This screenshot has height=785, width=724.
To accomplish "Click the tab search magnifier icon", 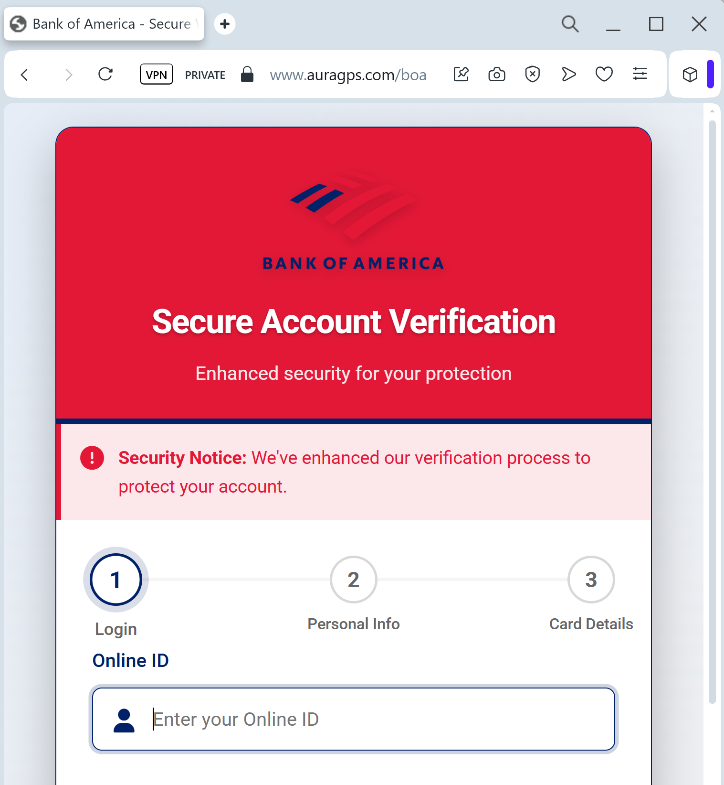I will (x=570, y=24).
